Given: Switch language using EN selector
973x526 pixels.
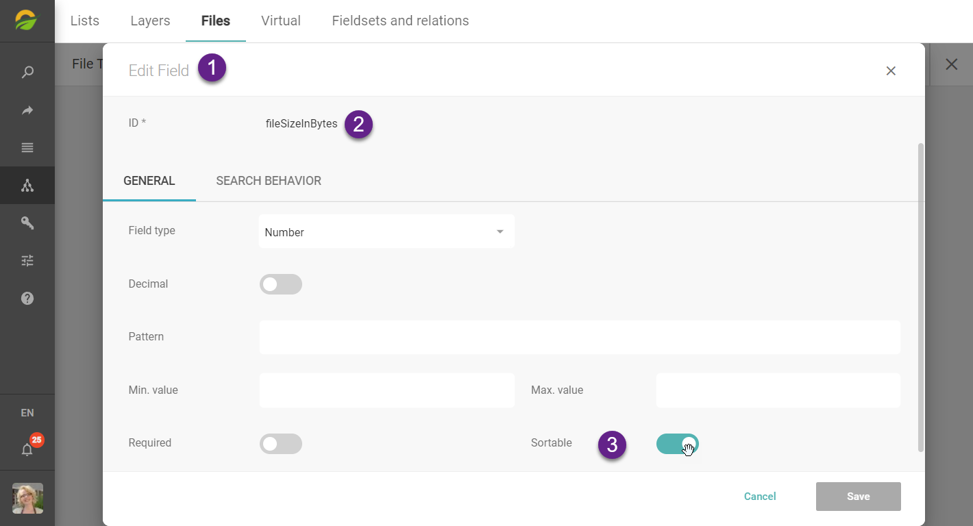Looking at the screenshot, I should point(27,413).
